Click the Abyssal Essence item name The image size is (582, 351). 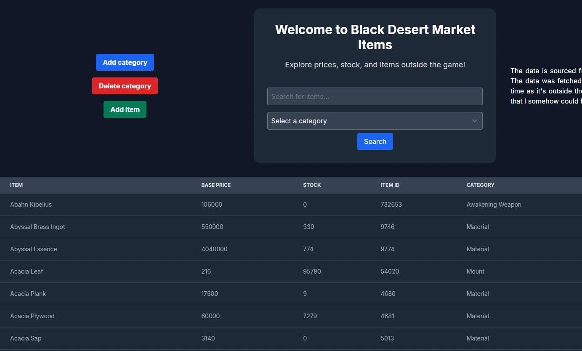coord(33,249)
